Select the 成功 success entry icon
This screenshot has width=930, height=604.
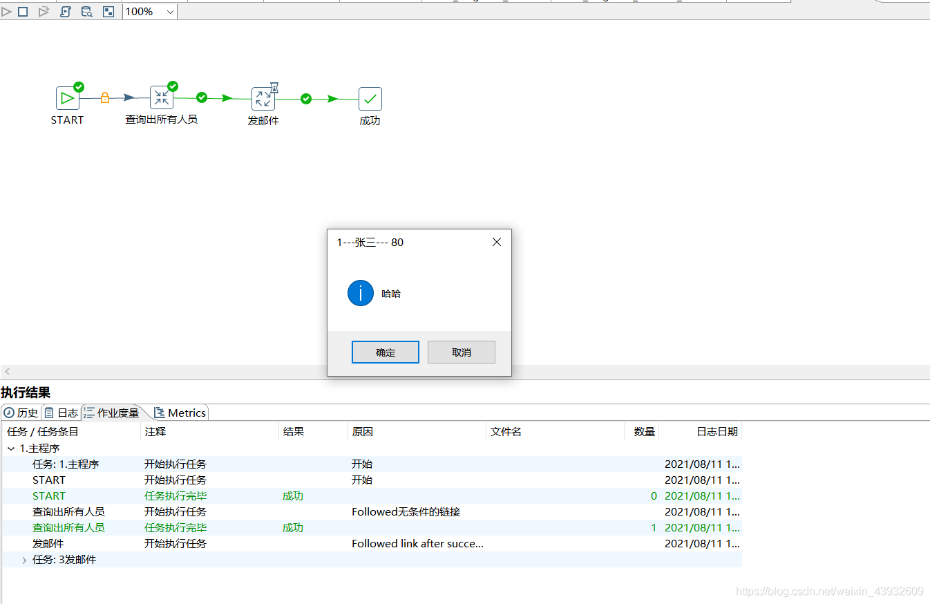coord(370,99)
